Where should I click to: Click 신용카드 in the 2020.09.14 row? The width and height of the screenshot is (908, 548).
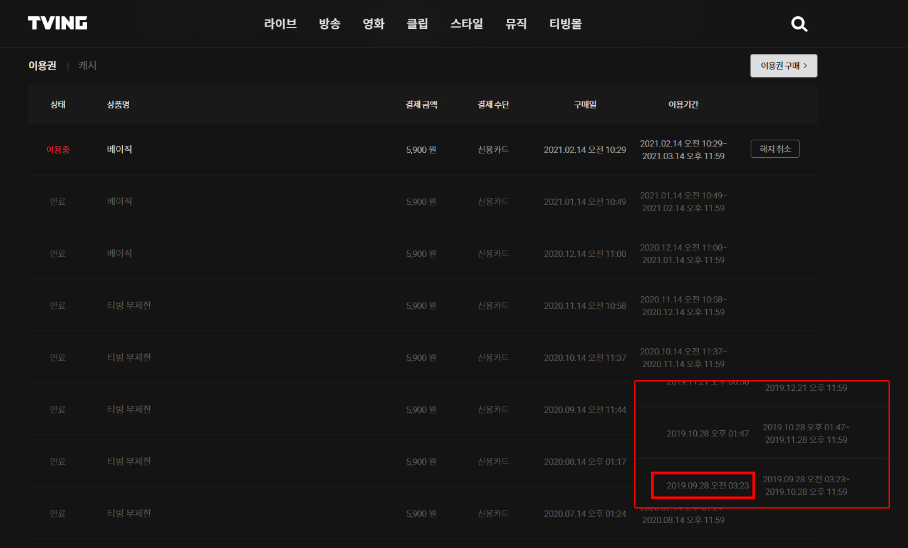pos(493,410)
